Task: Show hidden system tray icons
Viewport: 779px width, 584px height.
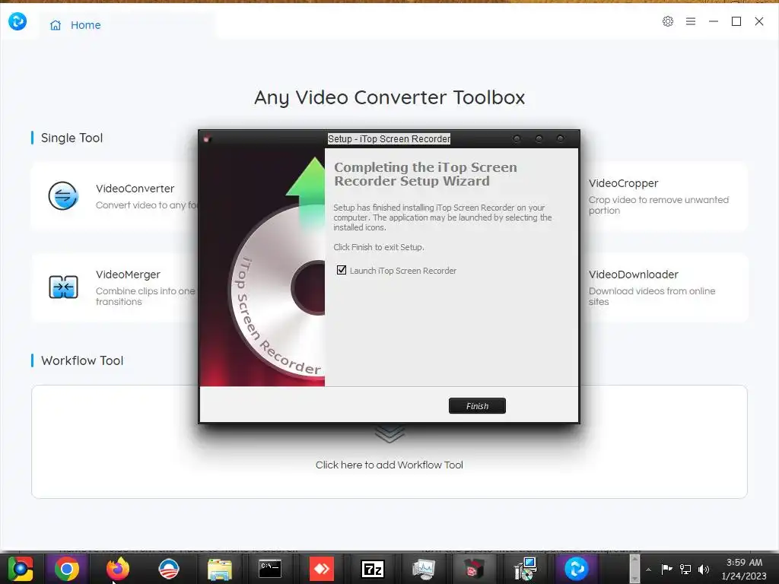Action: (648, 569)
